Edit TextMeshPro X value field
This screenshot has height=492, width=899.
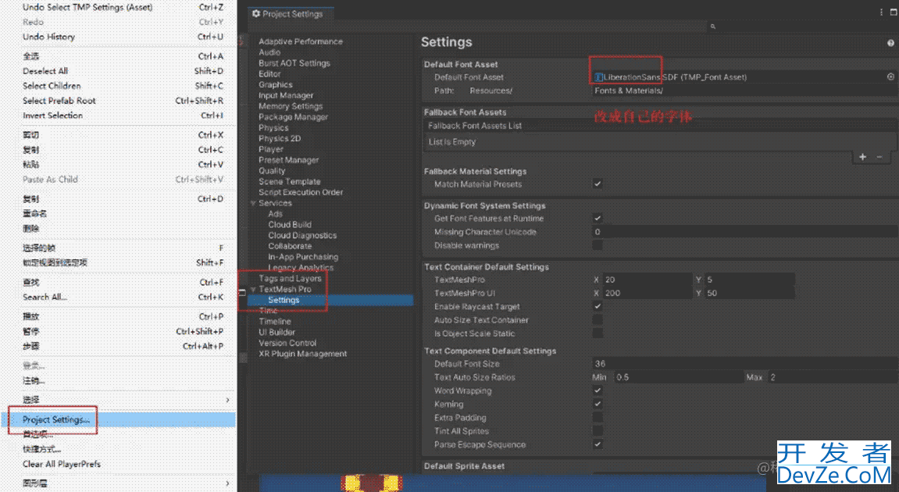pyautogui.click(x=647, y=280)
